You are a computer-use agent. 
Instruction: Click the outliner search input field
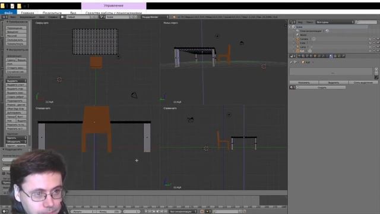tap(367, 22)
